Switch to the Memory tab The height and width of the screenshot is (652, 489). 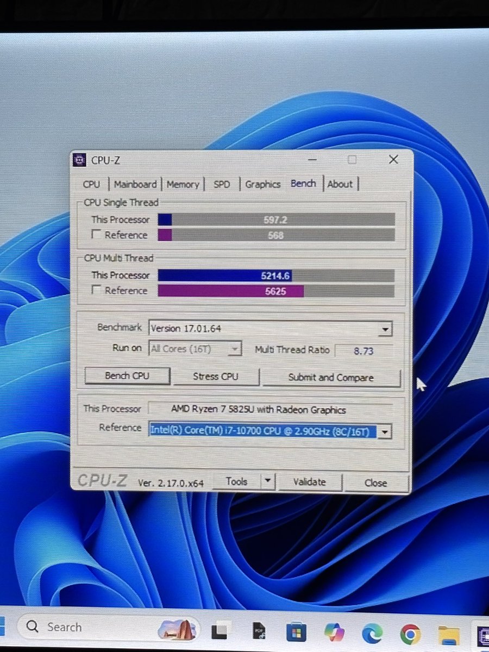pyautogui.click(x=183, y=184)
